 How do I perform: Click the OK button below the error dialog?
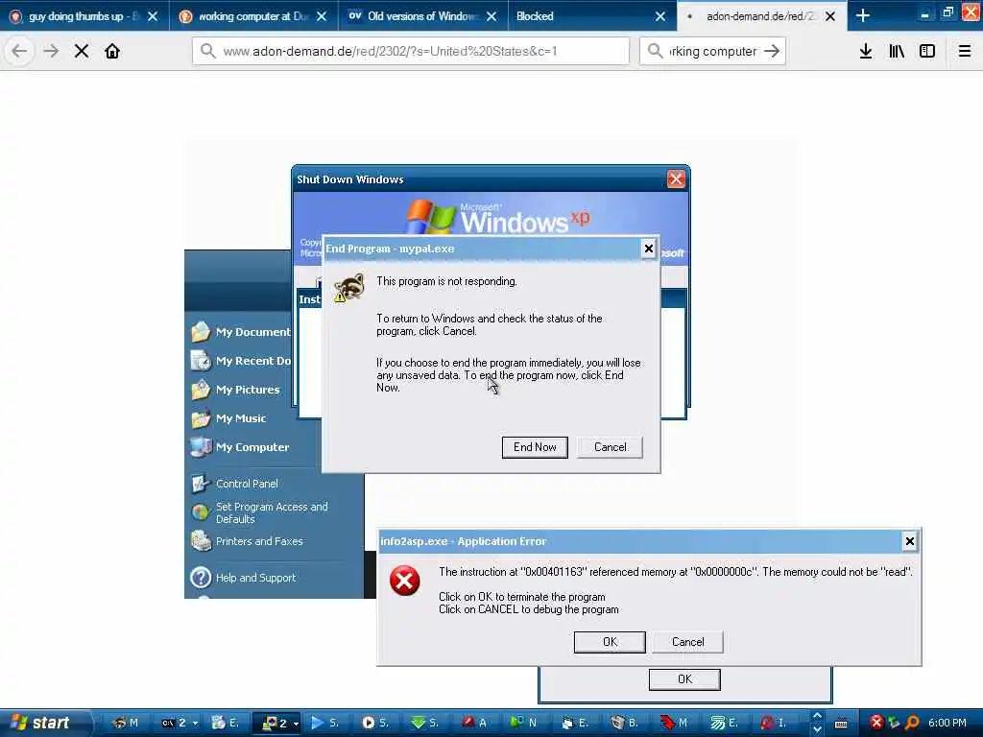(684, 679)
